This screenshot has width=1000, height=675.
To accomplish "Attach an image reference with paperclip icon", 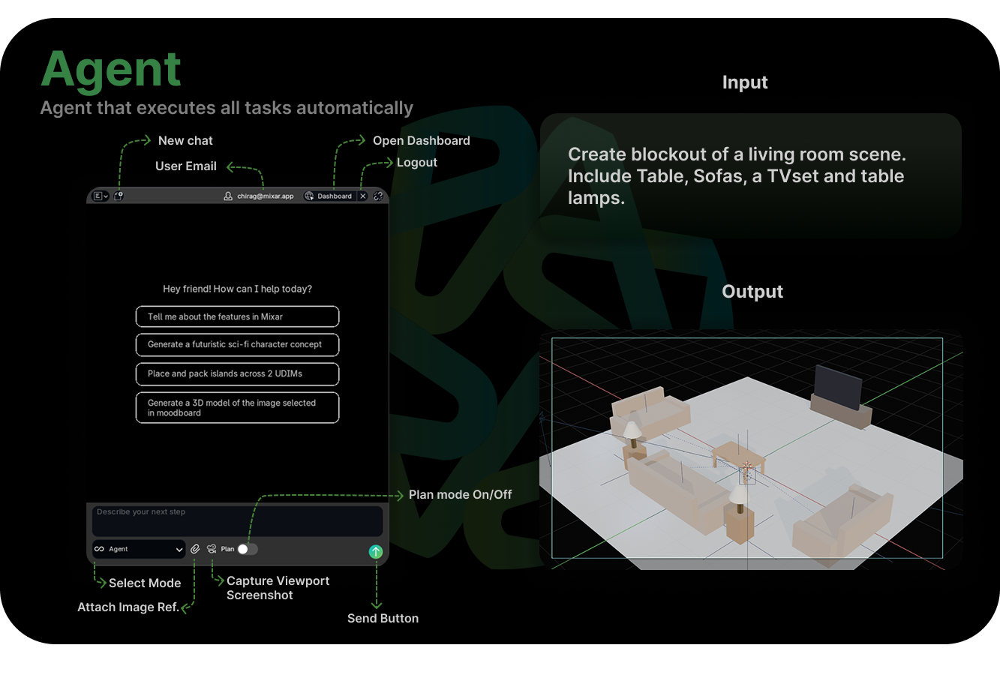I will 195,549.
